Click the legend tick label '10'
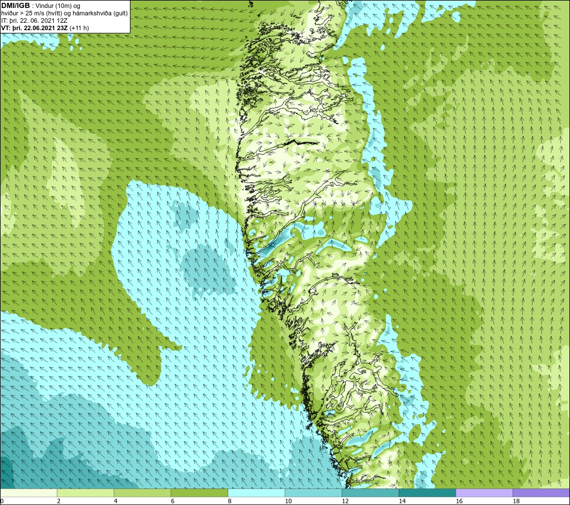The image size is (570, 505). [288, 501]
